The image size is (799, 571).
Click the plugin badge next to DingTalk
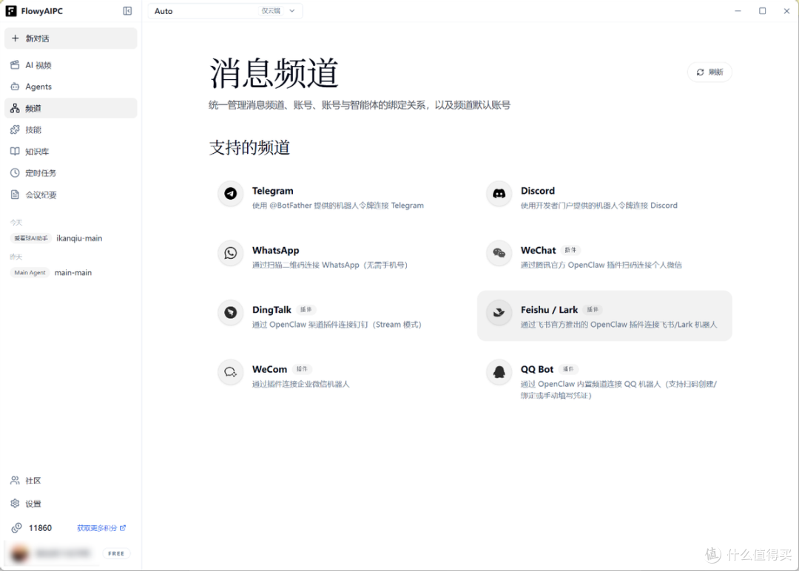pyautogui.click(x=306, y=310)
